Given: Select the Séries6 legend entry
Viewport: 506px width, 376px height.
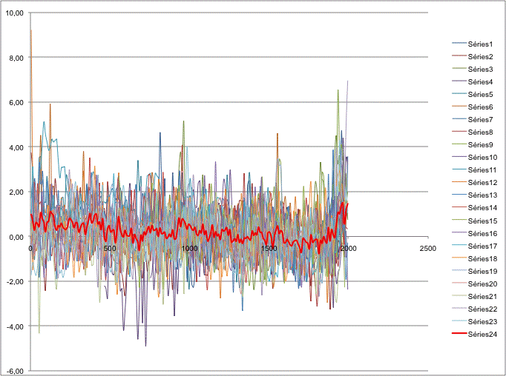Looking at the screenshot, I should click(x=473, y=107).
